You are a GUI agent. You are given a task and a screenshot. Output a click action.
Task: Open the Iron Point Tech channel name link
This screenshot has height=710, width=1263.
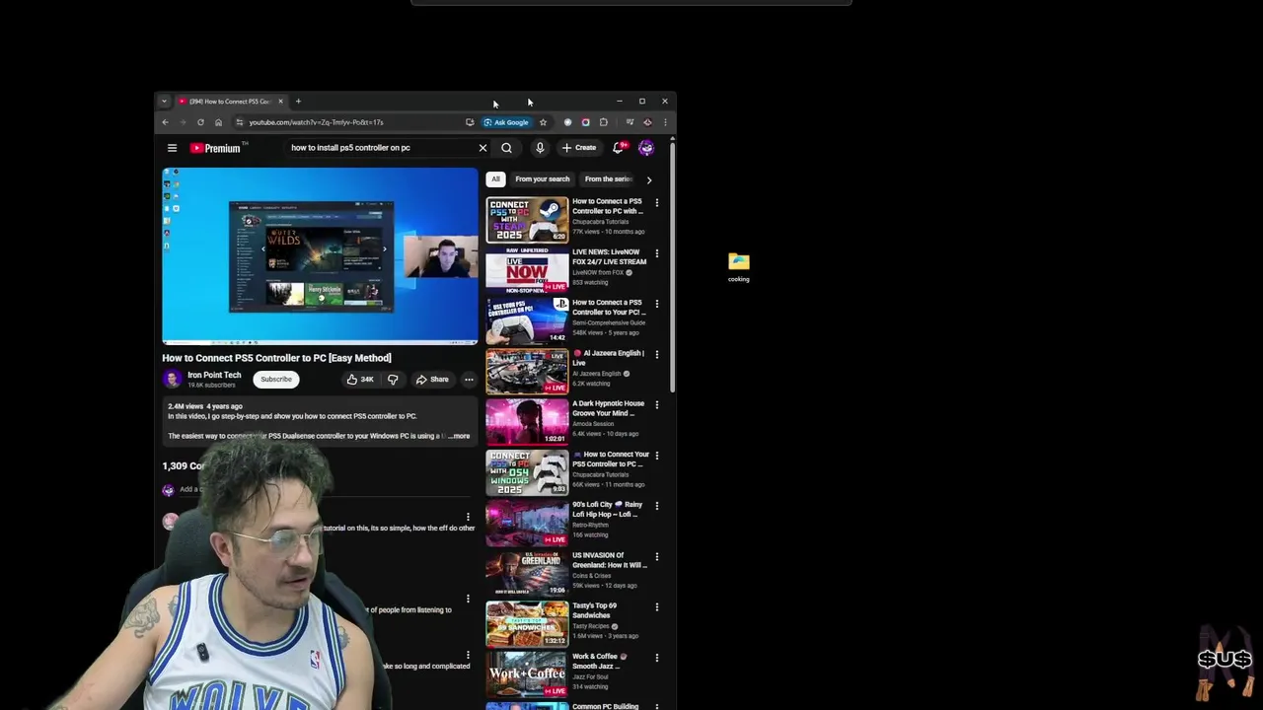214,375
